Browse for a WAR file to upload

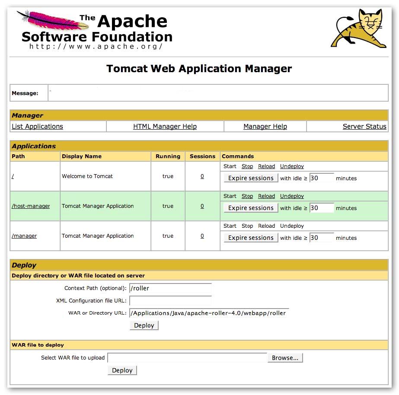(285, 357)
